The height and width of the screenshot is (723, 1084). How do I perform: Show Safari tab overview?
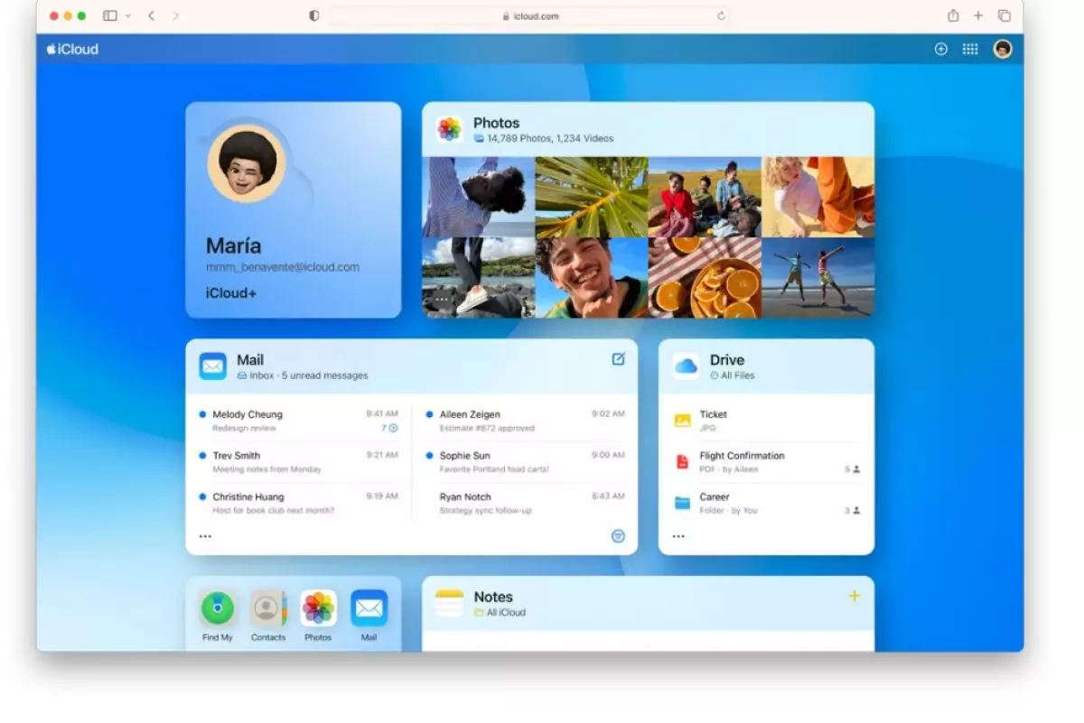[x=1004, y=15]
